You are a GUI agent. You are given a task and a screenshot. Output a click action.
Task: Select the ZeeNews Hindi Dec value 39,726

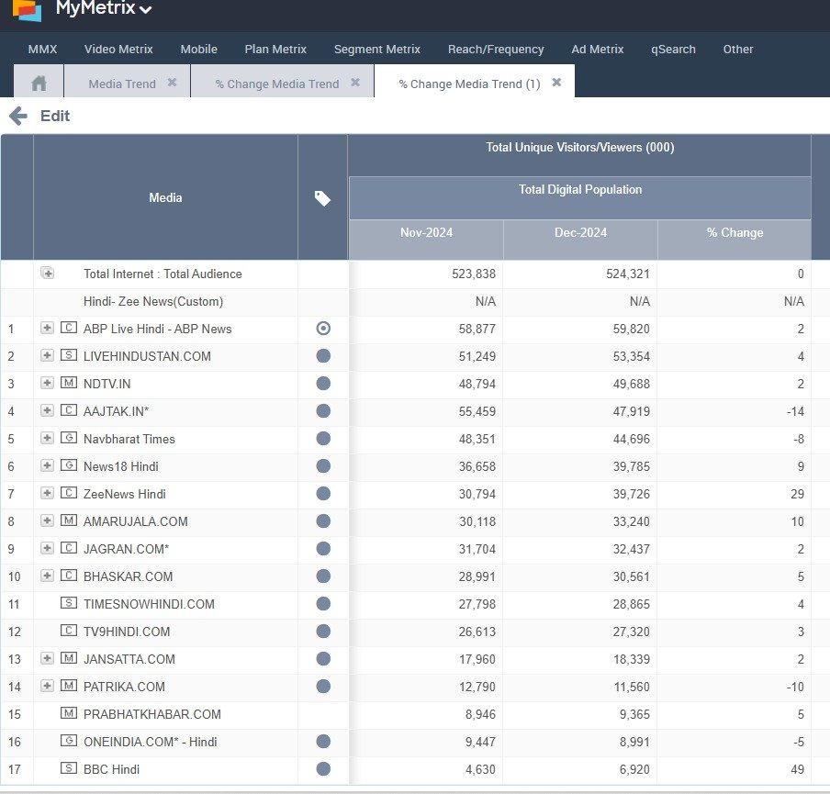point(631,494)
